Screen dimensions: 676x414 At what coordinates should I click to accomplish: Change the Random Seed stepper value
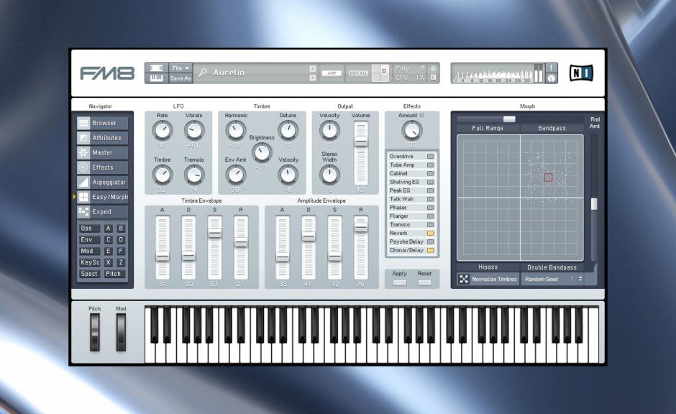580,279
